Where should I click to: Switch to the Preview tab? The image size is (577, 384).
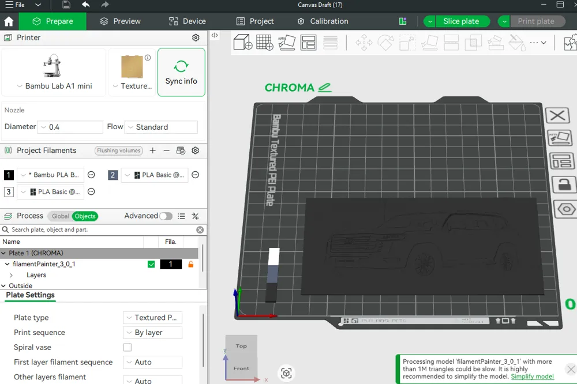point(120,21)
